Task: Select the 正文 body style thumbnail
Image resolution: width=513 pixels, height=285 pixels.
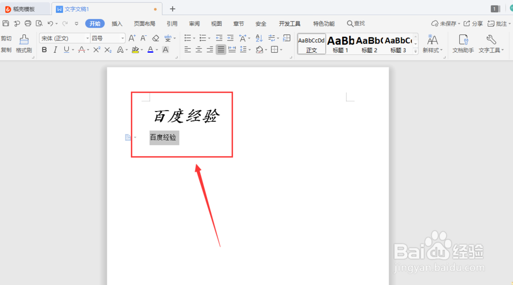Action: click(x=311, y=43)
